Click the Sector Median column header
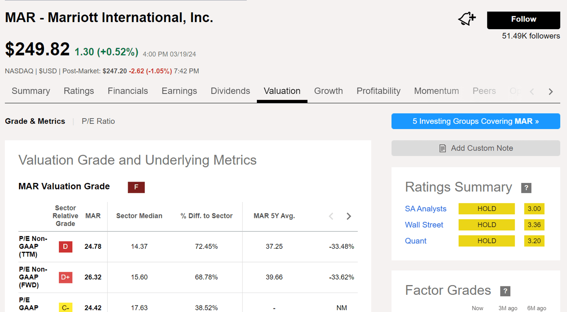Viewport: 567px width, 312px height. click(x=139, y=216)
